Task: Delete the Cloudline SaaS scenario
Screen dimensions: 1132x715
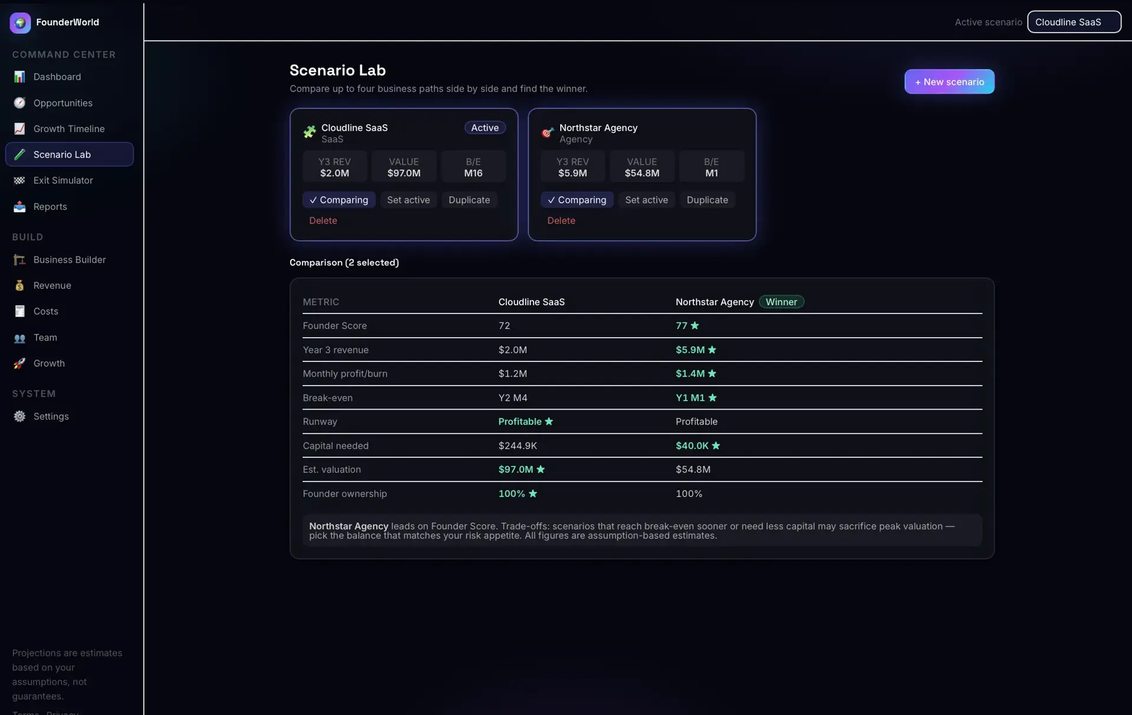Action: [x=323, y=220]
